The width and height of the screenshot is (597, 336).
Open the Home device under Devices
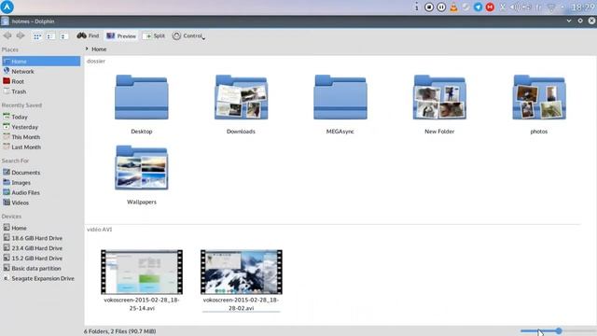click(x=41, y=228)
